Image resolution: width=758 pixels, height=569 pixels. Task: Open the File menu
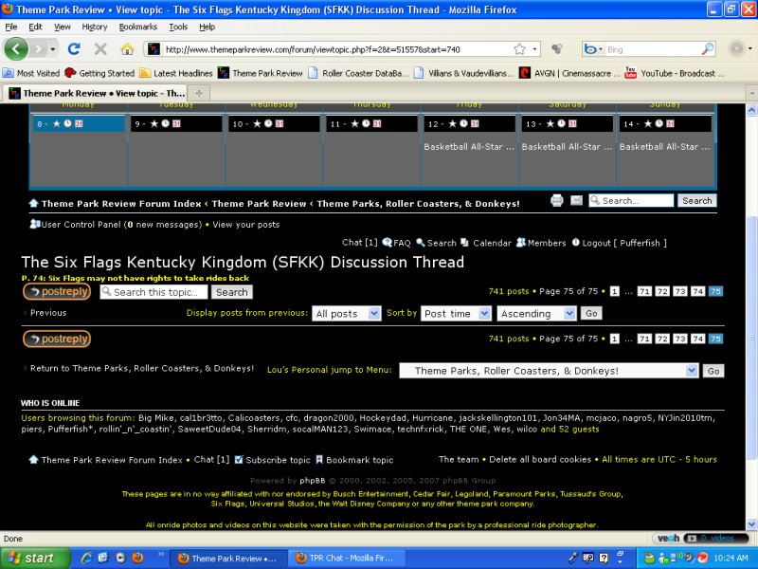click(x=11, y=27)
